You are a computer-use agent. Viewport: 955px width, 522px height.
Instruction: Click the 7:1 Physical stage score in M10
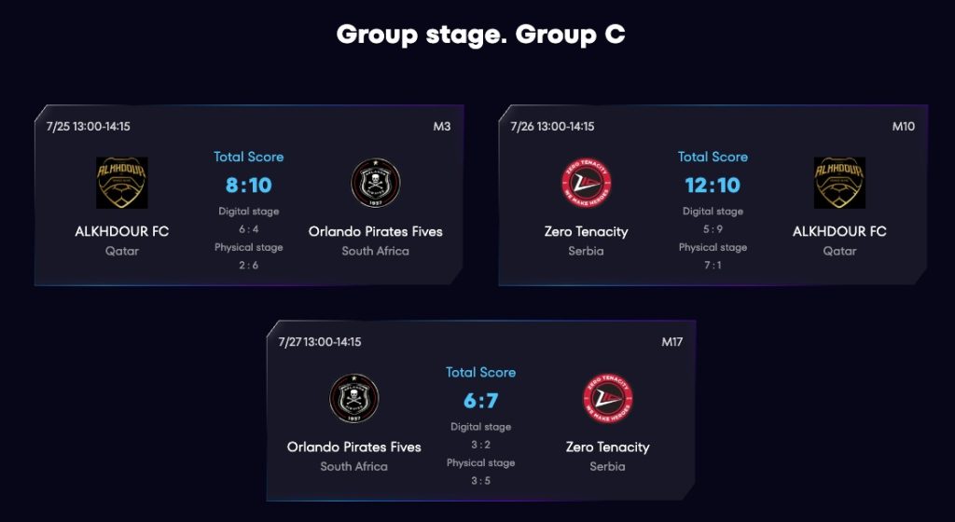pyautogui.click(x=713, y=266)
